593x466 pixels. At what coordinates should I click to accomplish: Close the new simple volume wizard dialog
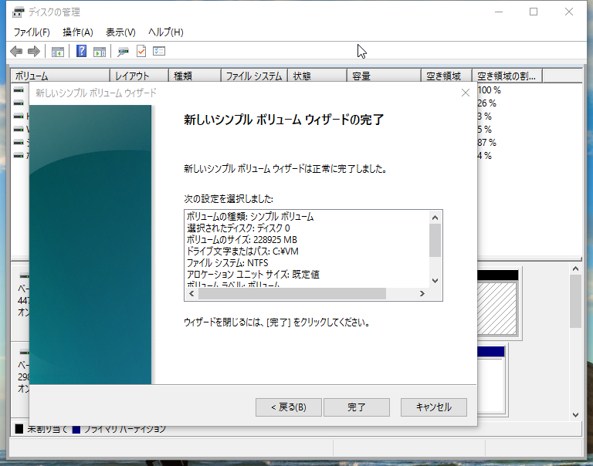pos(466,93)
